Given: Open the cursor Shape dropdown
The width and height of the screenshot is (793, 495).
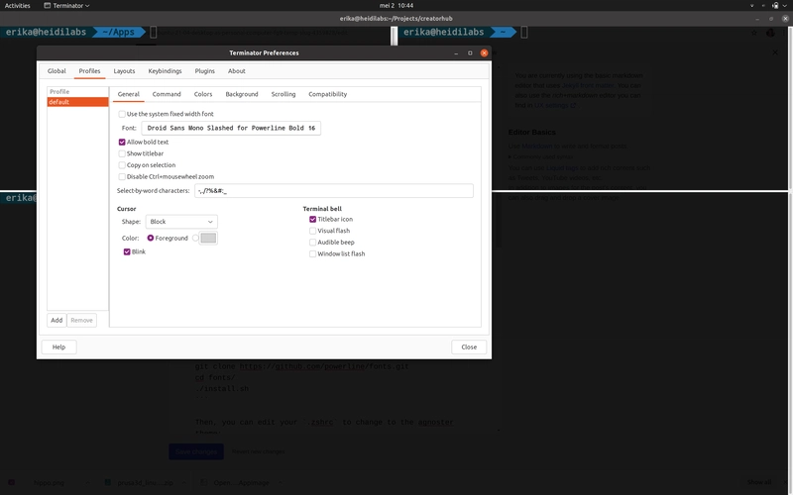Looking at the screenshot, I should coord(181,222).
